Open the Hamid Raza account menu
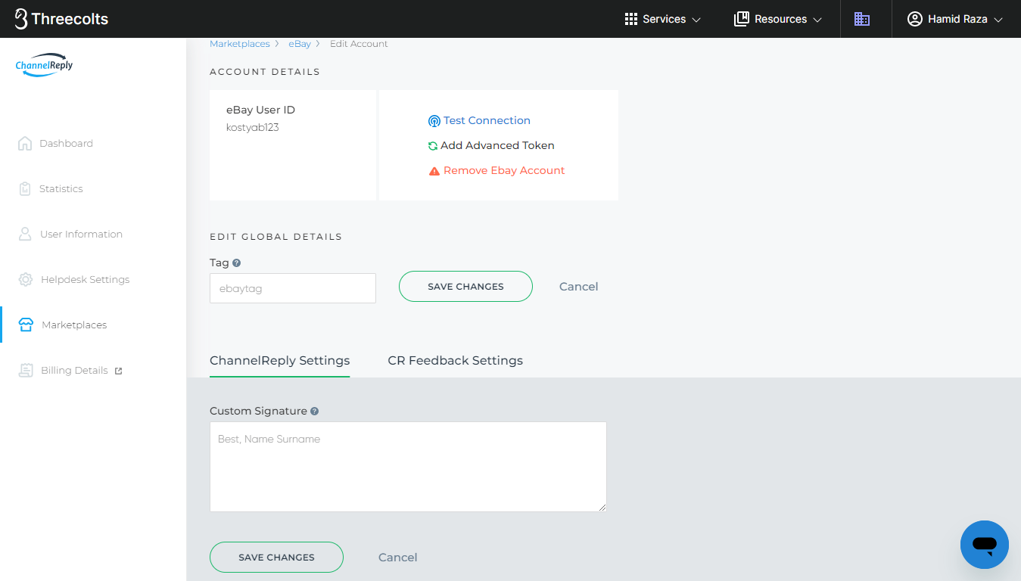The height and width of the screenshot is (581, 1021). pos(955,19)
